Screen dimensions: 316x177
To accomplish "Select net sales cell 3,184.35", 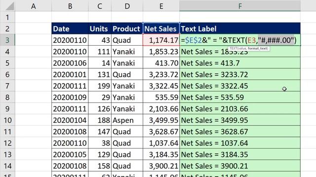I will tap(161, 154).
